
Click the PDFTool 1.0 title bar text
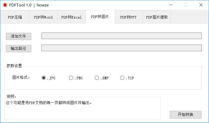tap(20, 5)
